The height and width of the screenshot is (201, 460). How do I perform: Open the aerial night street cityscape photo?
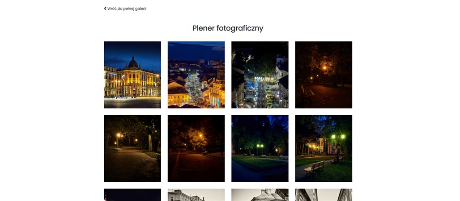(196, 75)
